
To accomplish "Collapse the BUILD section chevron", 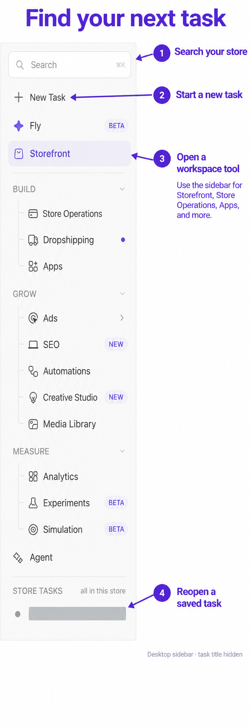I will pos(122,189).
